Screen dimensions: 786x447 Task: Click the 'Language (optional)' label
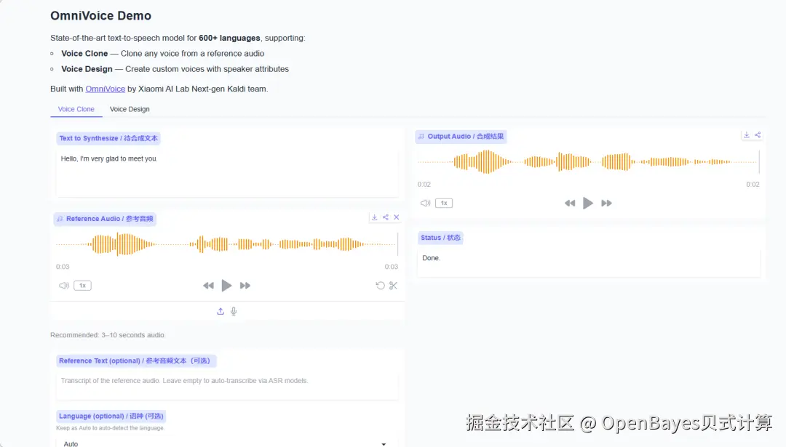[111, 416]
